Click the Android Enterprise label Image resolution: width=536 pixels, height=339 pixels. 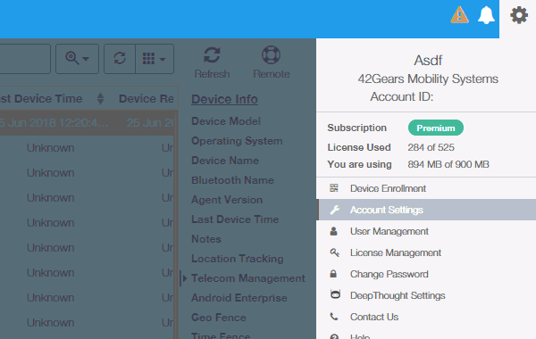pos(239,298)
